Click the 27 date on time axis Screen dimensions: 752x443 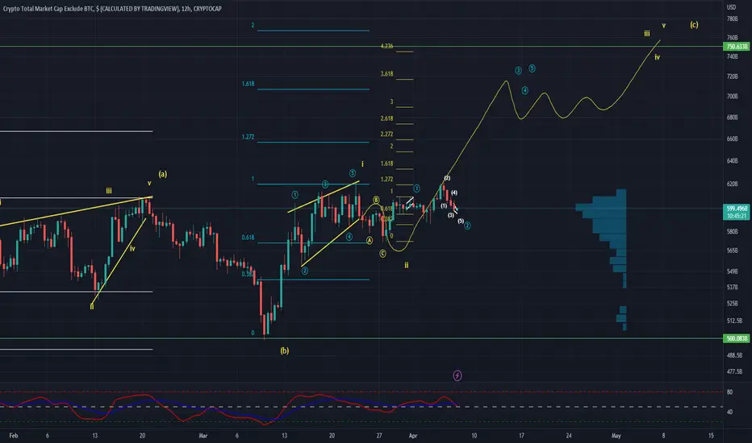pos(379,435)
